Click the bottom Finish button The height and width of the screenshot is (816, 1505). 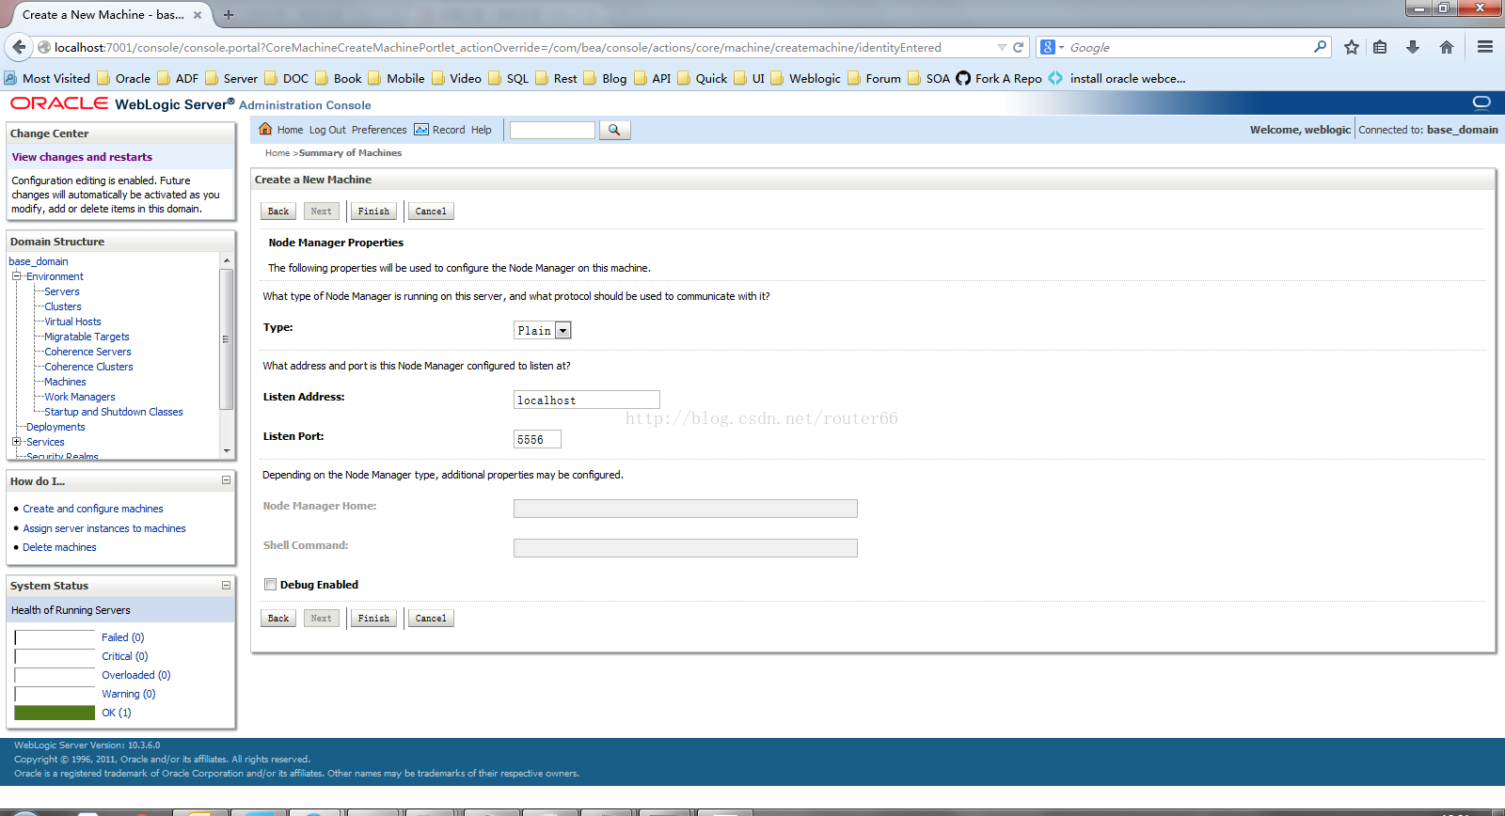[x=373, y=618]
